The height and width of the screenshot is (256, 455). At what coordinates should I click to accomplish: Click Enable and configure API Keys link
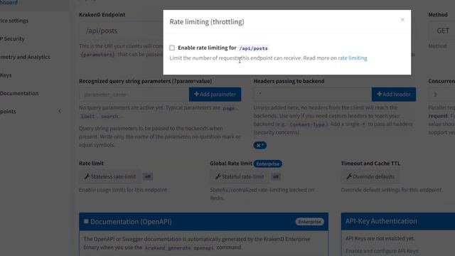[x=382, y=251]
